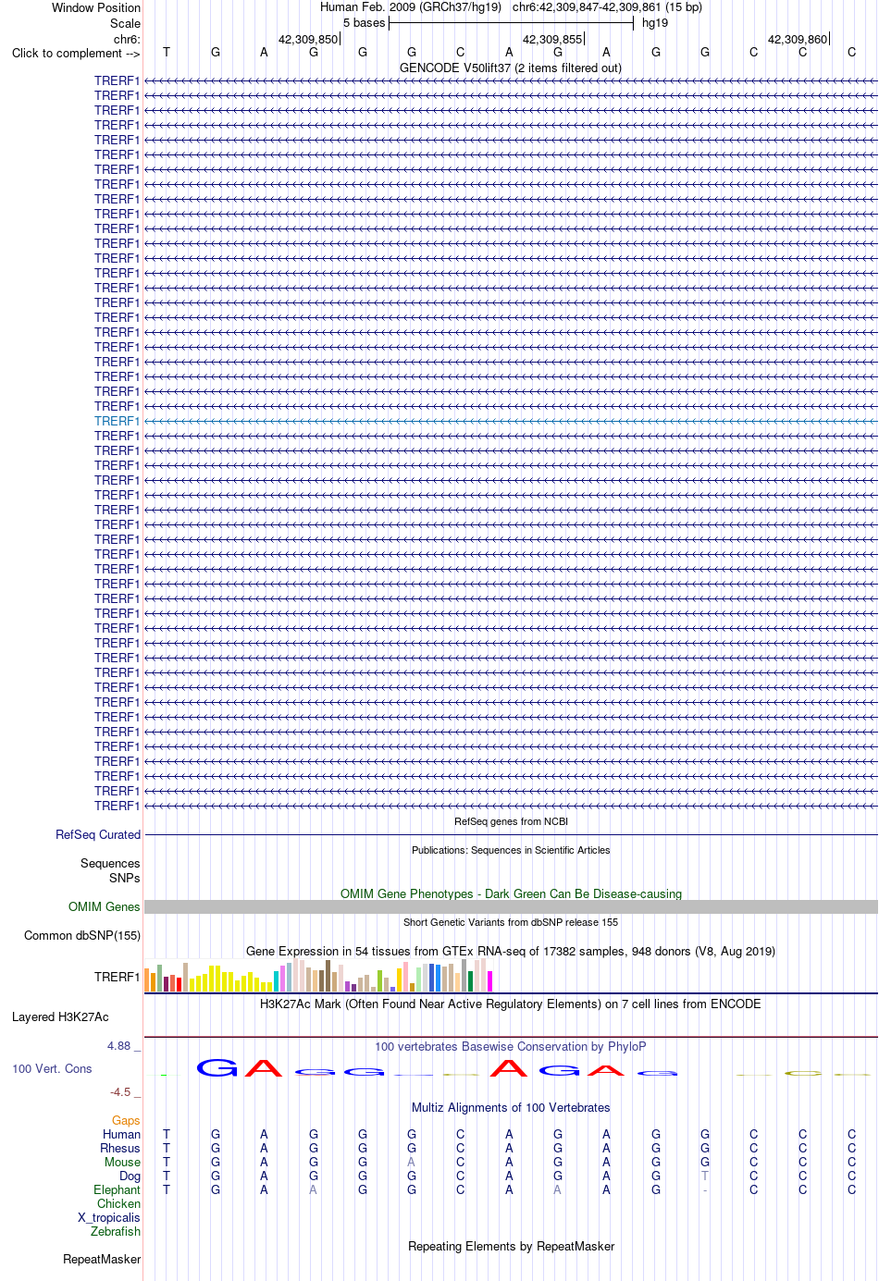Viewport: 879px width, 1281px height.
Task: Click the SNPs track label
Action: pos(125,879)
